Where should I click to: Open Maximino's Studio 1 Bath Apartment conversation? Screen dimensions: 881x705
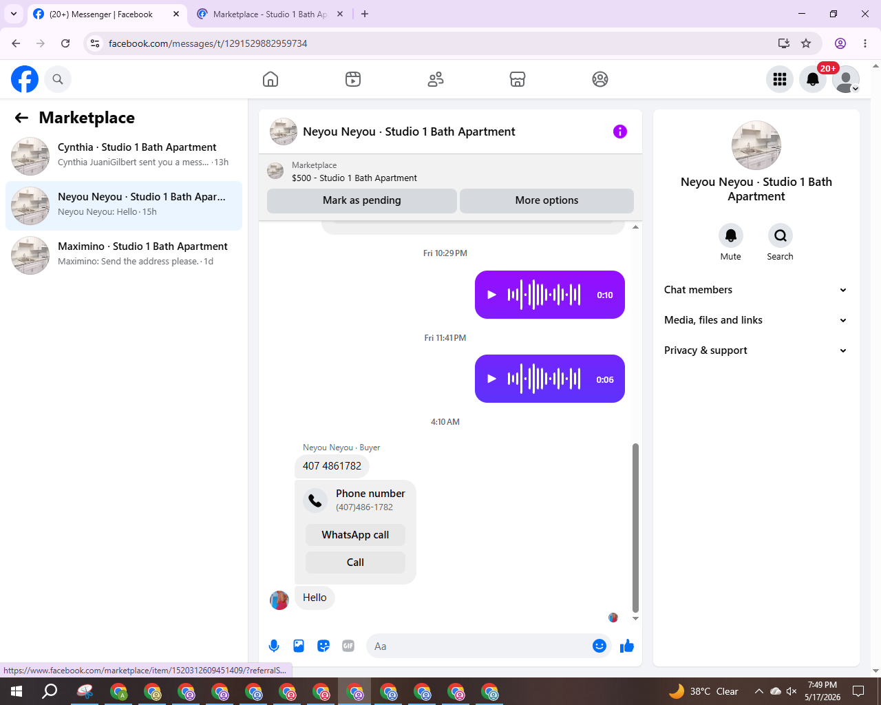point(124,255)
